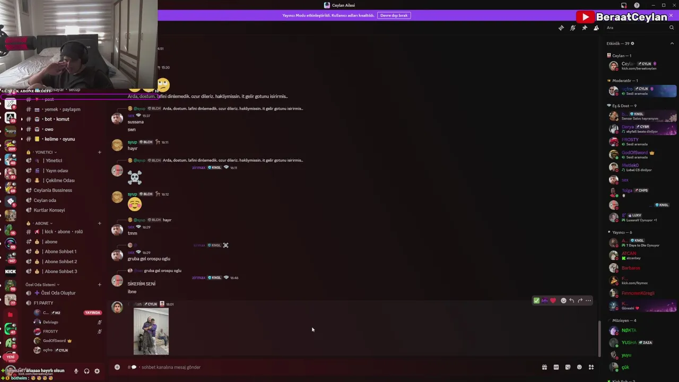679x382 pixels.
Task: Open the help question mark icon
Action: (637, 5)
